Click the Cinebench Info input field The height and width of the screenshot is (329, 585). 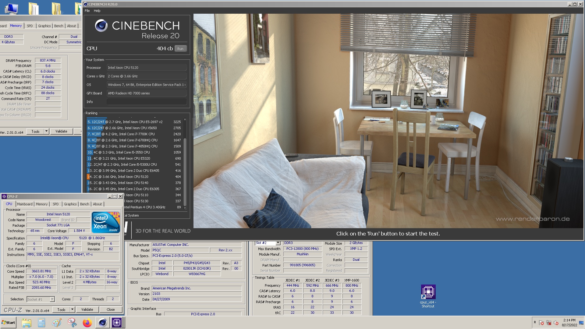pyautogui.click(x=147, y=102)
